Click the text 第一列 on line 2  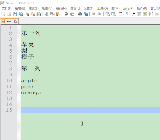[x=31, y=33]
